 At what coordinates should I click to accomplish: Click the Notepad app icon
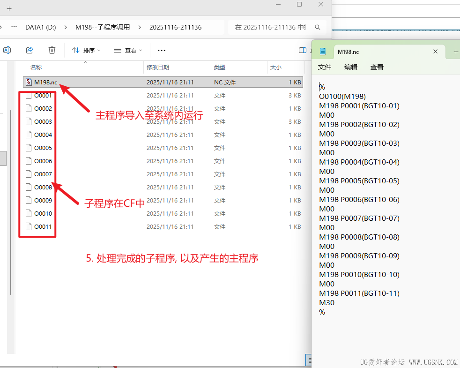point(323,52)
